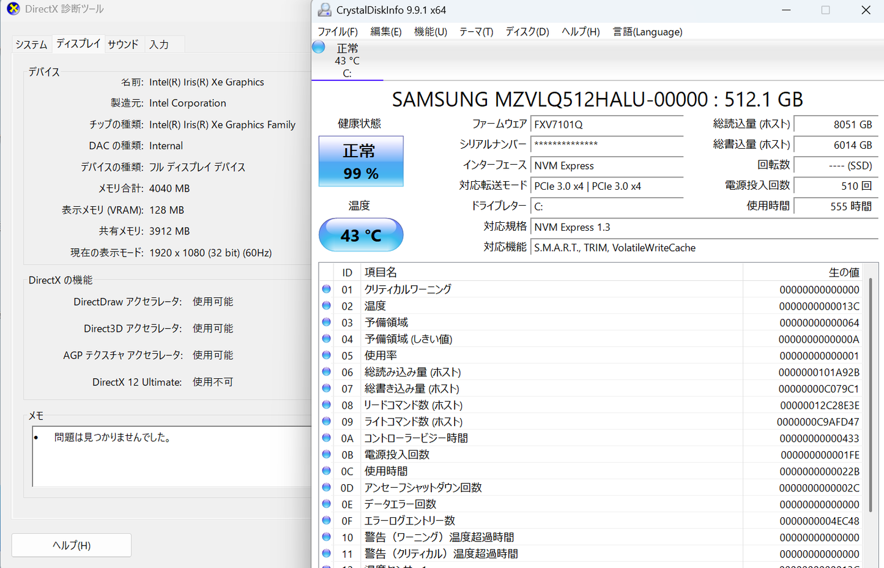Click the ファームウェア field FXV7101Q

click(607, 124)
